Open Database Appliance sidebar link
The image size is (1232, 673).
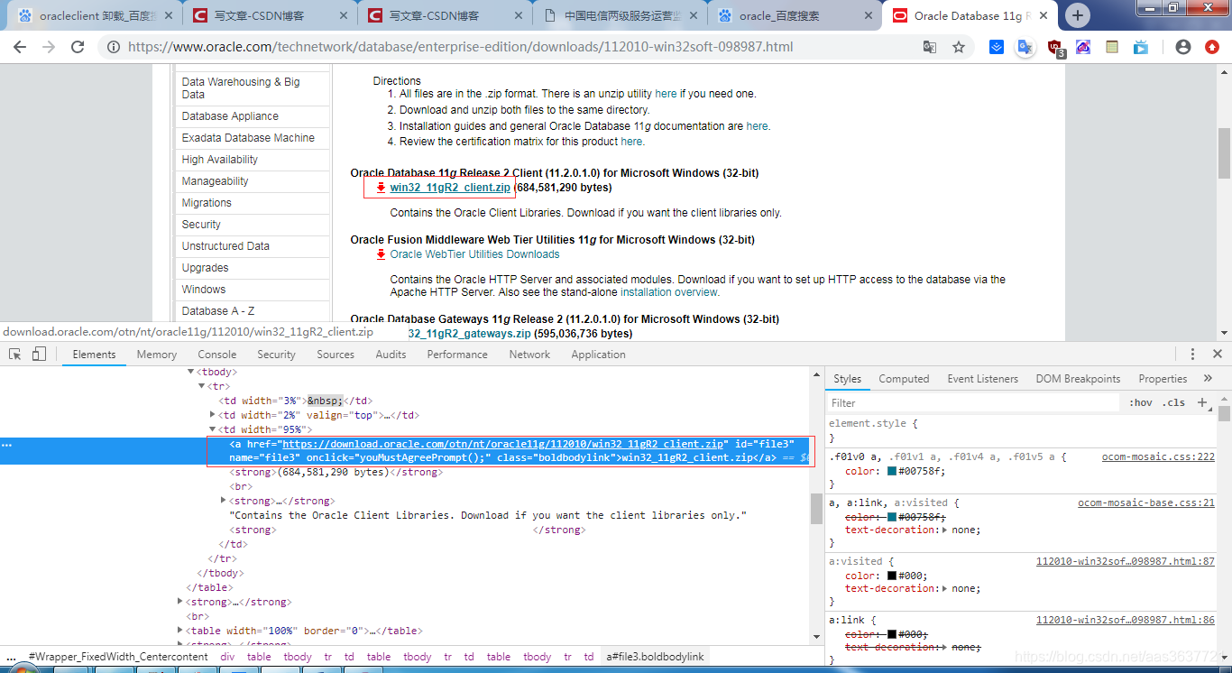click(230, 116)
